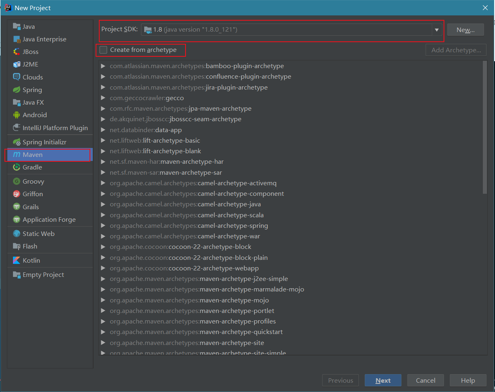Screen dimensions: 495x392
Task: Choose Gradle project type label
Action: pos(32,167)
